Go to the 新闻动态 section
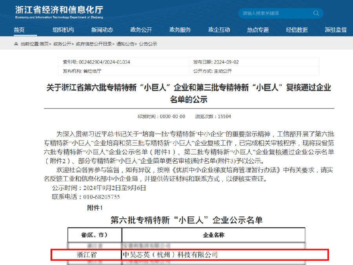This screenshot has height=265, width=353. tap(102, 30)
